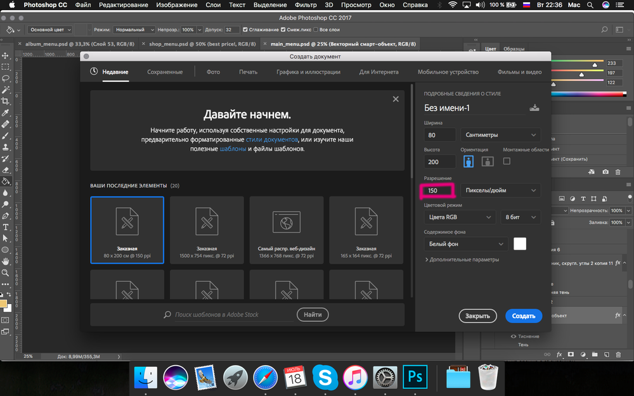Click the delete layer trash icon
Image resolution: width=634 pixels, height=396 pixels.
pos(618,354)
